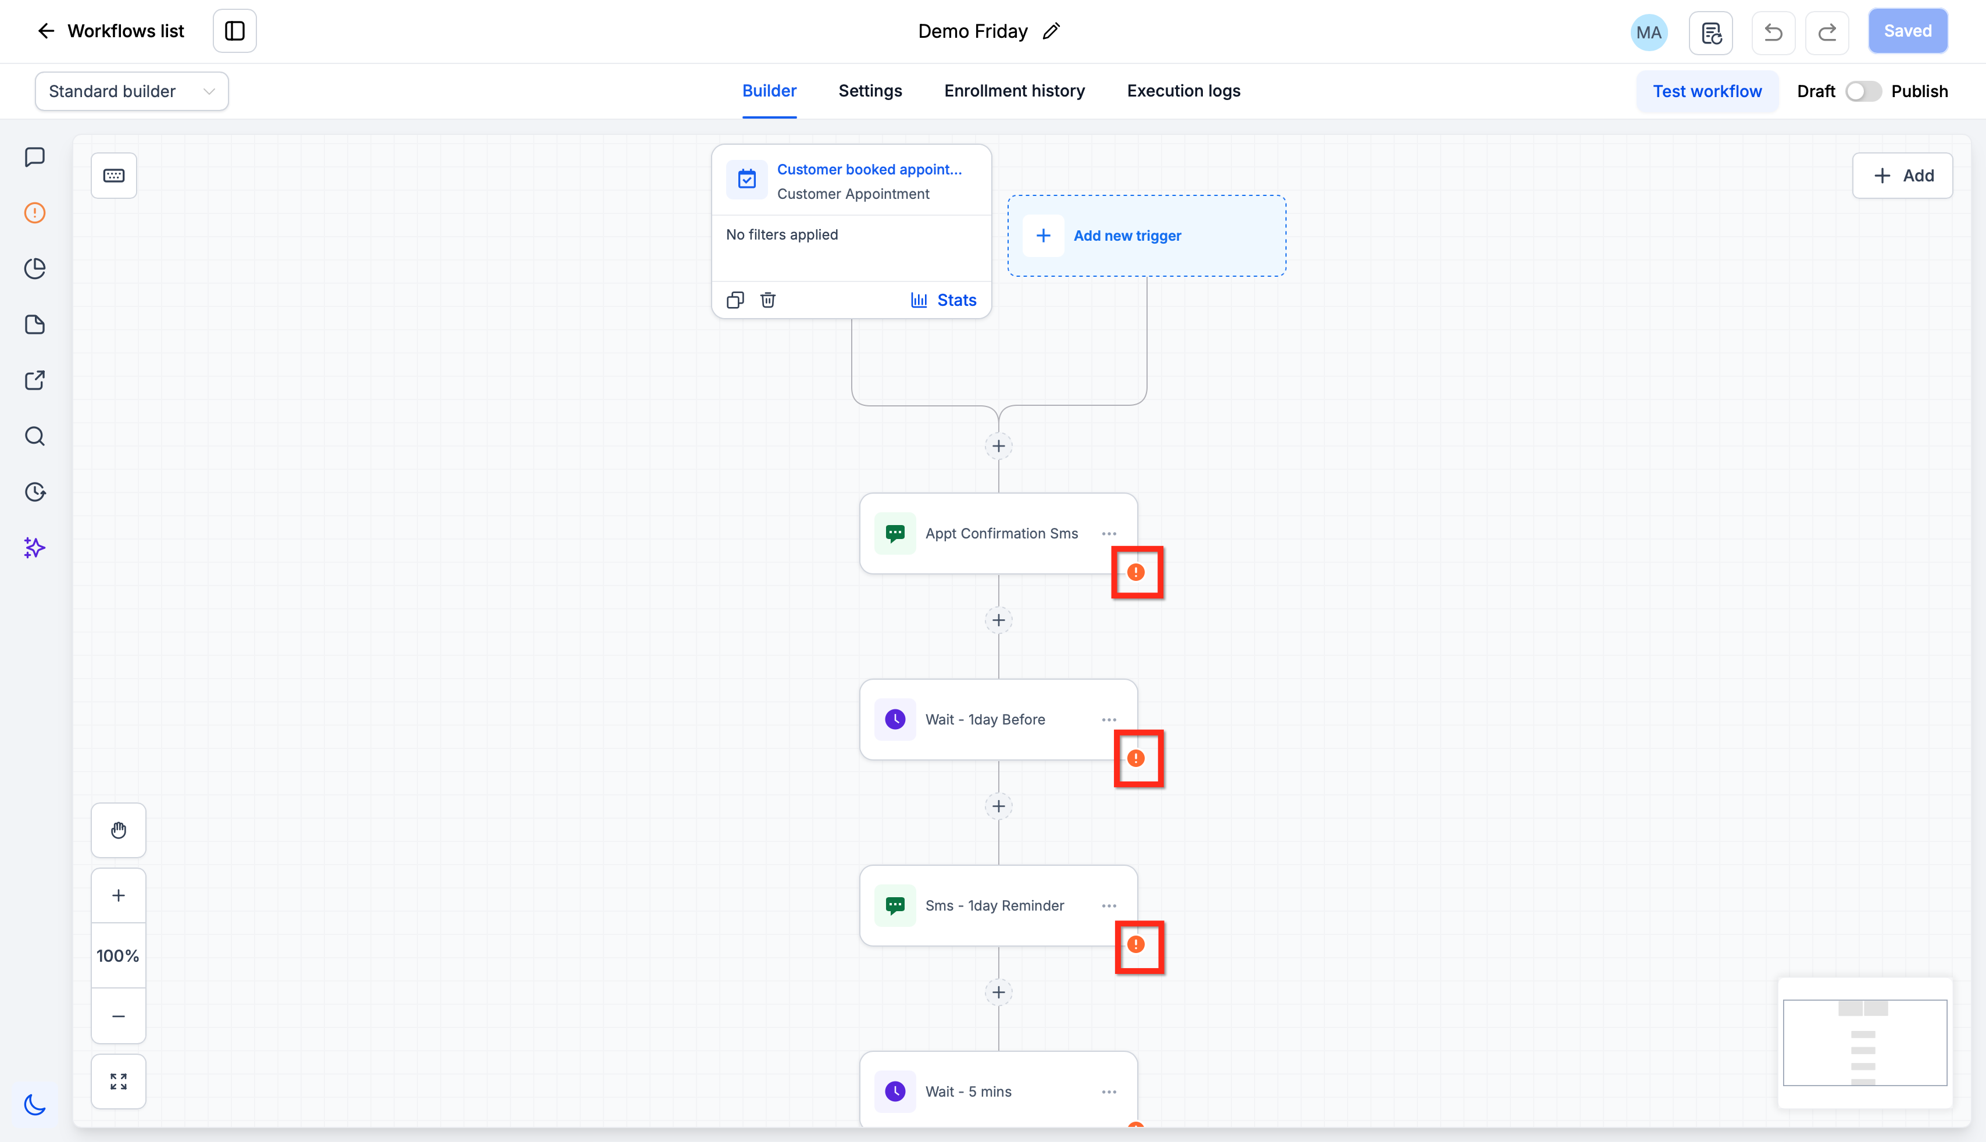
Task: Undo the last change
Action: click(x=1774, y=32)
